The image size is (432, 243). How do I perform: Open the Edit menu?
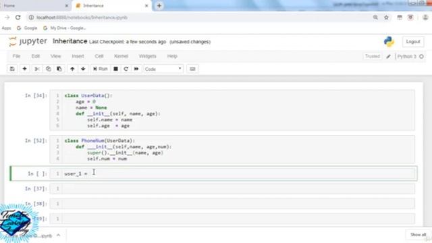36,56
